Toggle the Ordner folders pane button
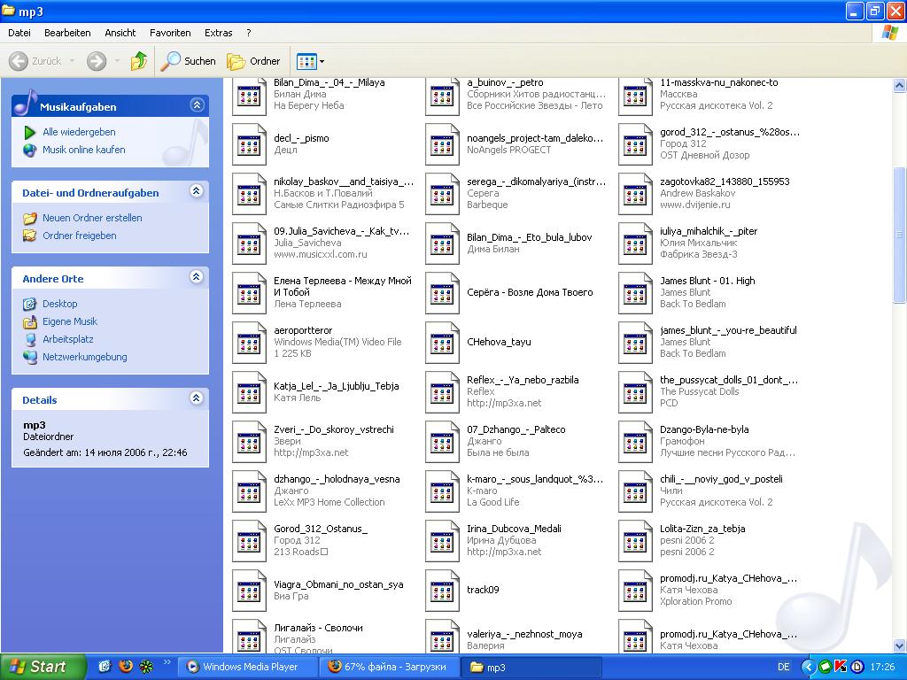 coord(253,61)
